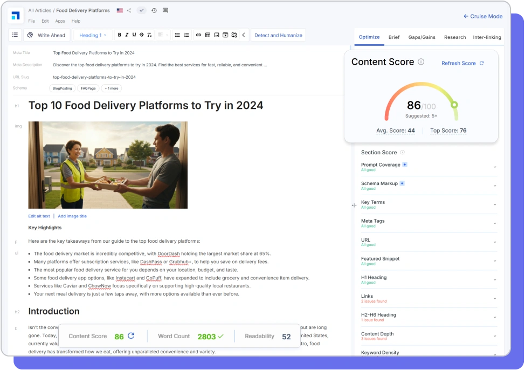Click the Refresh Score link

pyautogui.click(x=462, y=63)
